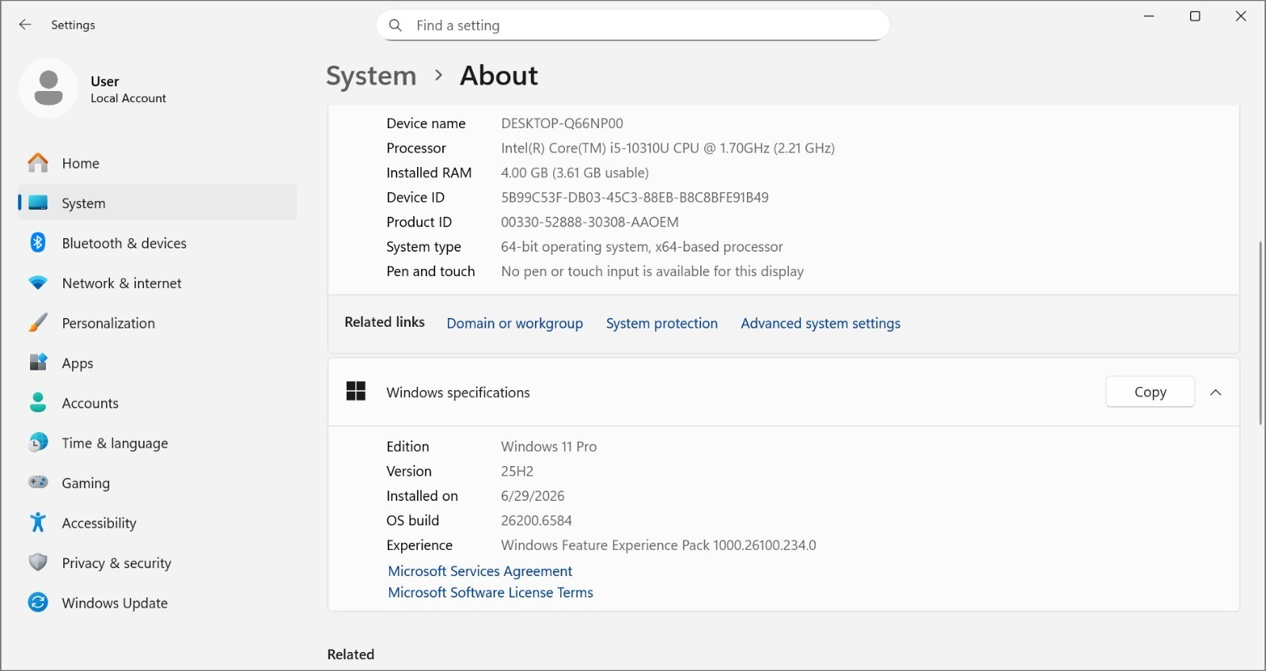Click the Edition value Windows 11 Pro
Viewport: 1266px width, 671px height.
tap(548, 446)
